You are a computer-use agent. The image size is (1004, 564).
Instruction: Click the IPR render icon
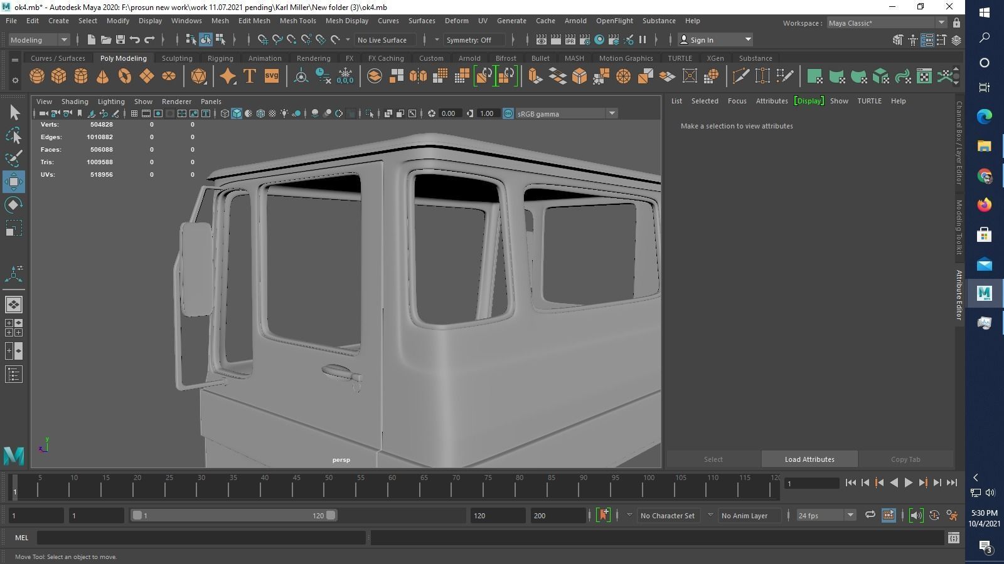pyautogui.click(x=570, y=39)
